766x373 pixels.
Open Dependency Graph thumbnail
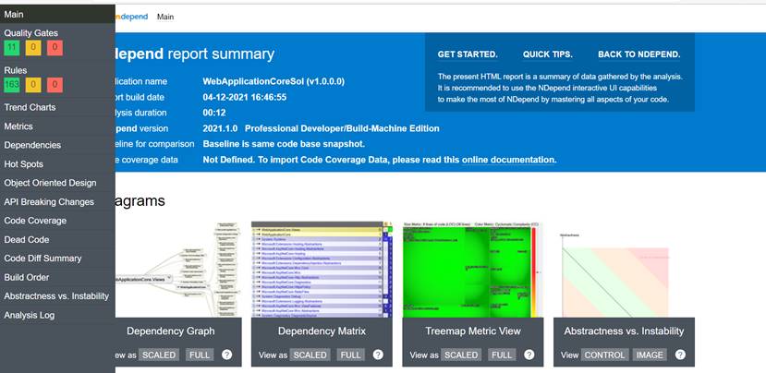[x=178, y=270]
